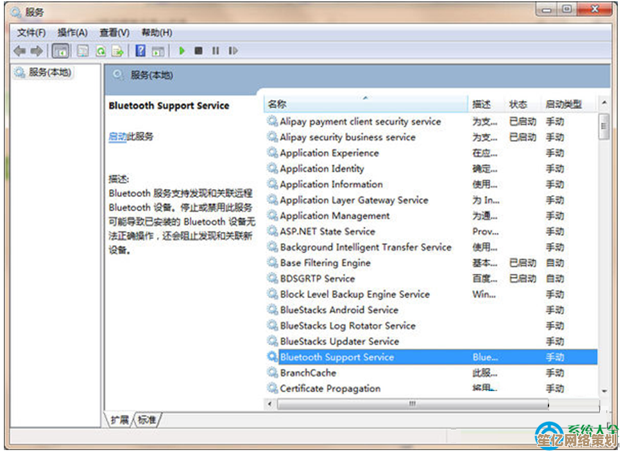Screen dimensions: 621x452
Task: Switch to the 标准 tab
Action: 147,420
